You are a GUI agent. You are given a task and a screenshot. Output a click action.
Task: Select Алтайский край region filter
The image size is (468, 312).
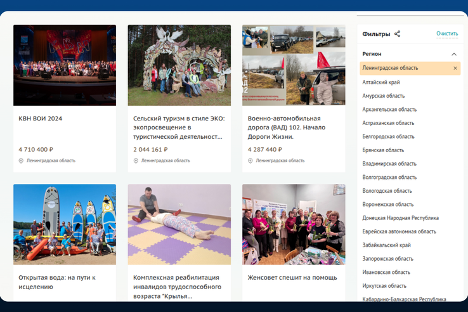(381, 82)
